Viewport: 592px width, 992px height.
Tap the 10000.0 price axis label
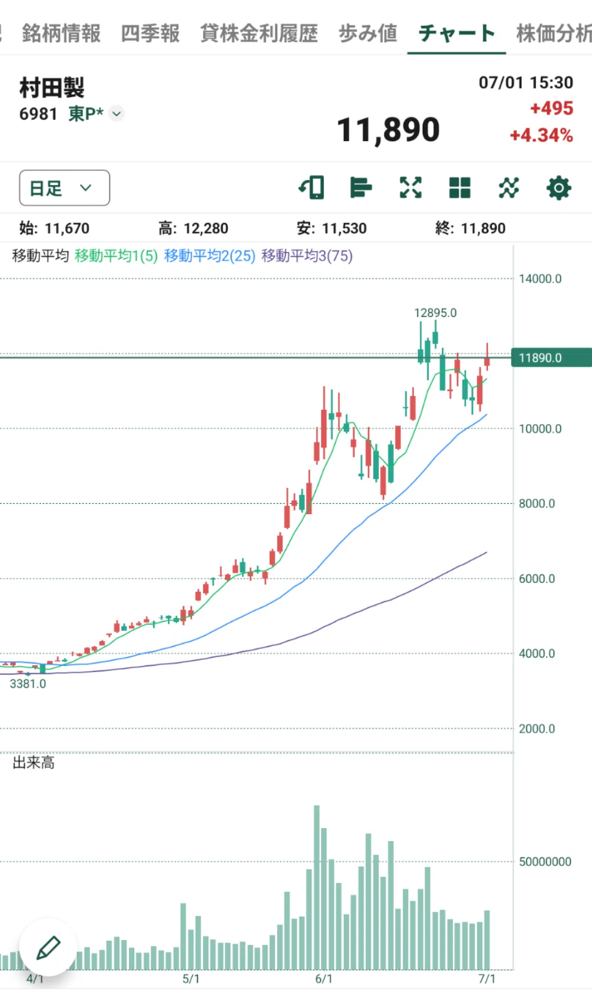540,429
